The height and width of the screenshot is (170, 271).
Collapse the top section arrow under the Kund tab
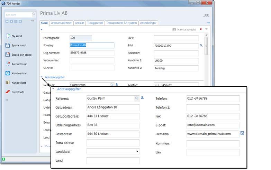pyautogui.click(x=42, y=29)
